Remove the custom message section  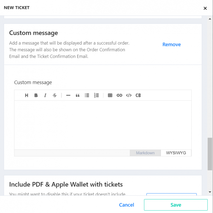pos(171,45)
